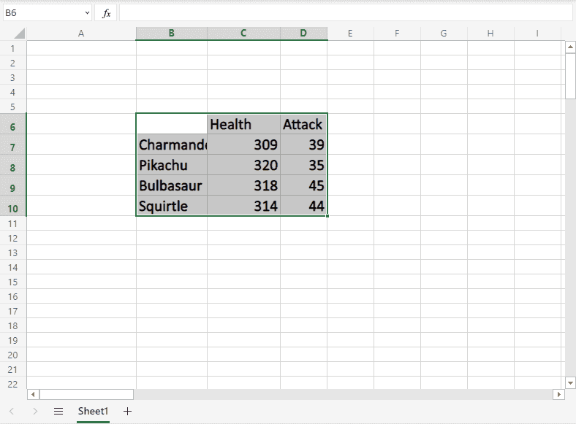Click the horizontal scrollbar thumb
The image size is (576, 424).
tap(86, 394)
